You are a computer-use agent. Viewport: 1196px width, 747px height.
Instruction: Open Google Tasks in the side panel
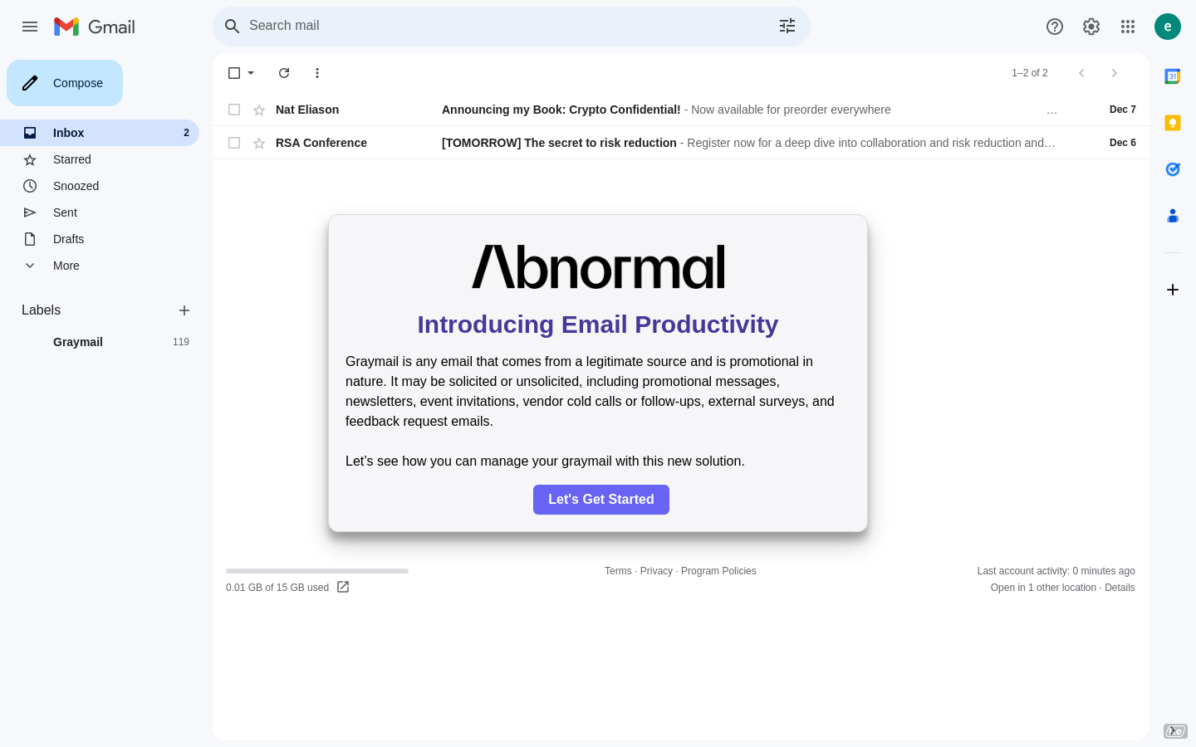(x=1173, y=169)
